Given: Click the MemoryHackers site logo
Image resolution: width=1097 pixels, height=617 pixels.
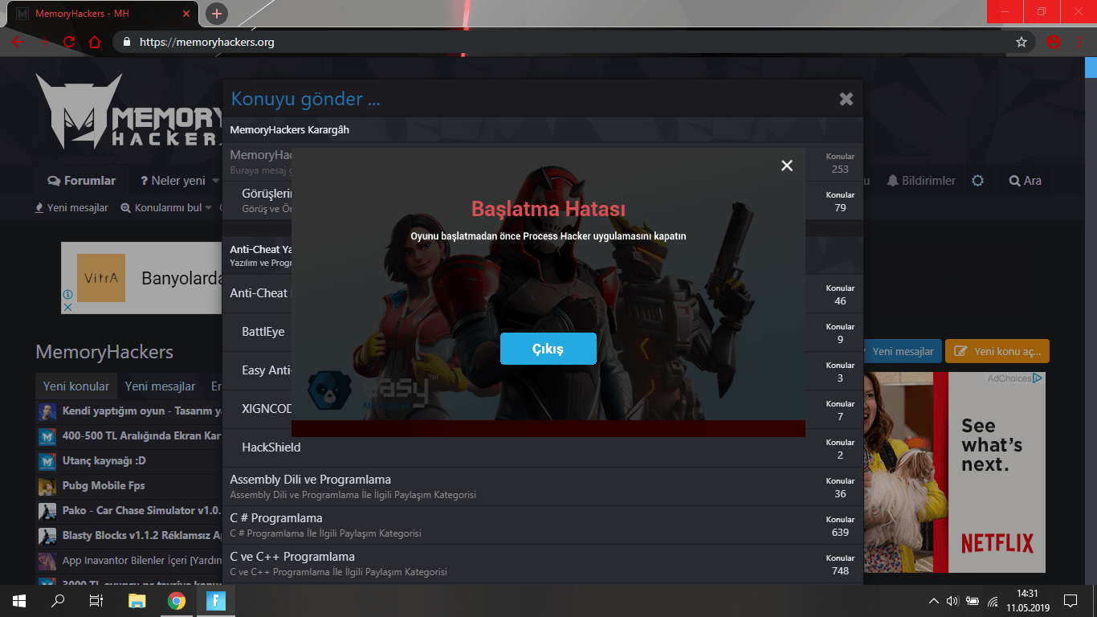Looking at the screenshot, I should [128, 111].
